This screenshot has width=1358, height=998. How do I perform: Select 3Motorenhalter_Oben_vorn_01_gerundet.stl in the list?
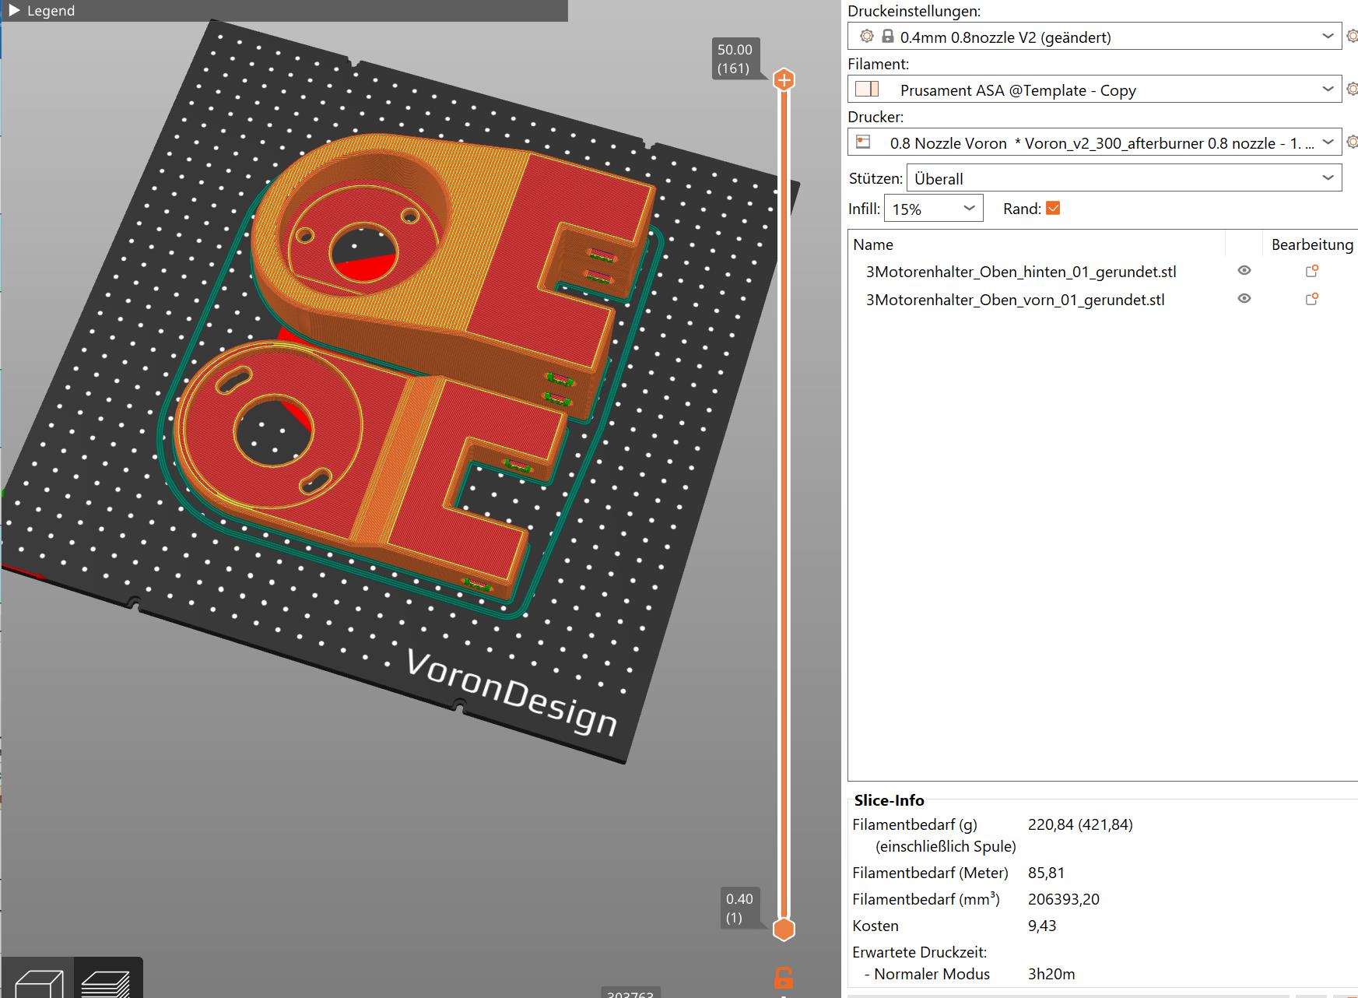(x=1015, y=300)
